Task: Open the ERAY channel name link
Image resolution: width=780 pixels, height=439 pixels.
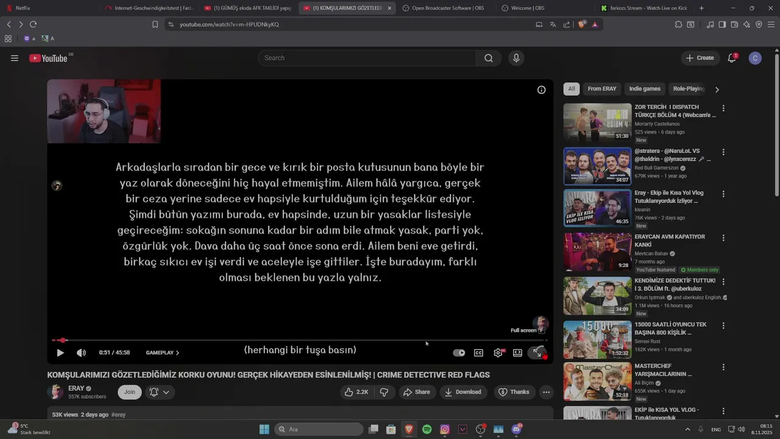Action: [x=76, y=388]
